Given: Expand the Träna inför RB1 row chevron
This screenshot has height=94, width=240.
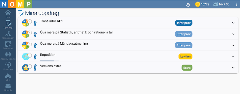Looking at the screenshot, I should pos(233,23).
